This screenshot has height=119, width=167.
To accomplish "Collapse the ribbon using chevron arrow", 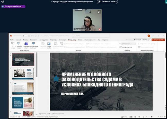I will (x=164, y=50).
